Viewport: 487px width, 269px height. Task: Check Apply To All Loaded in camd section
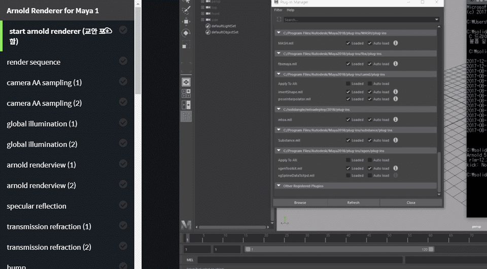pyautogui.click(x=348, y=84)
